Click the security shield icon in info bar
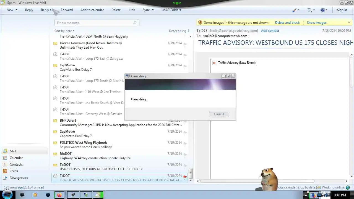Image resolution: width=354 pixels, height=199 pixels. pyautogui.click(x=200, y=23)
